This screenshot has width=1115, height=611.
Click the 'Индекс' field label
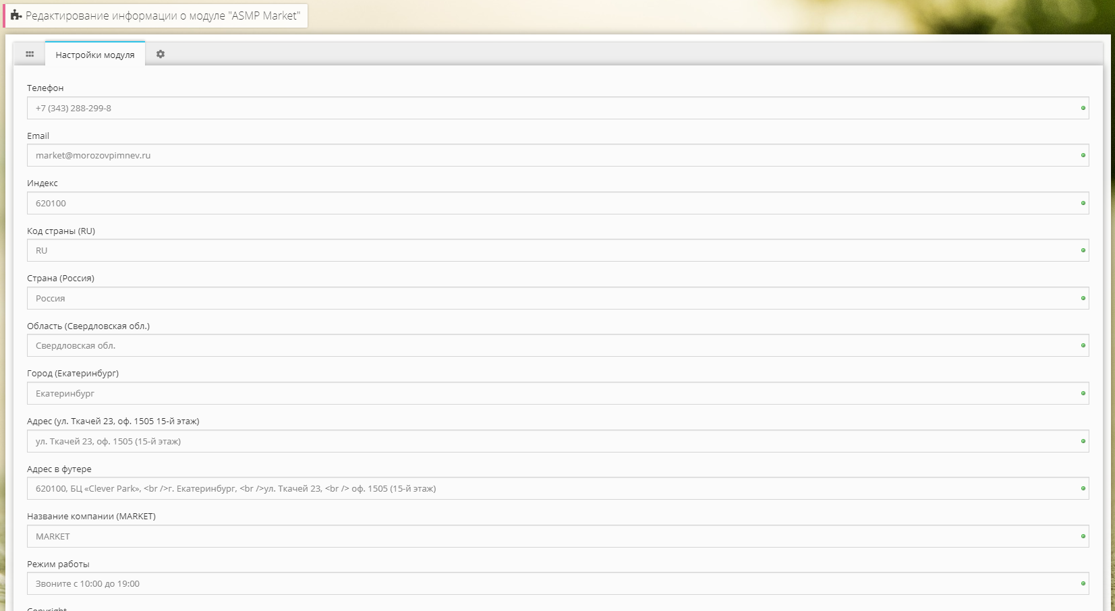tap(42, 183)
